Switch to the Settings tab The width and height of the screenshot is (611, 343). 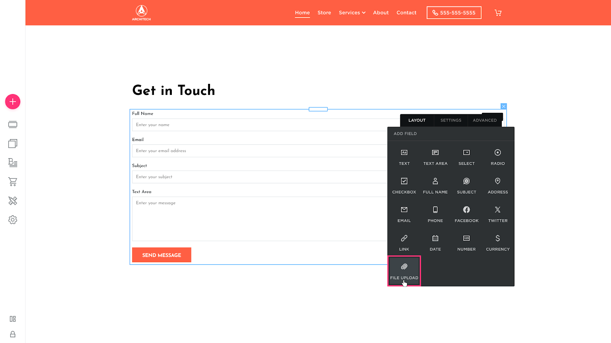[451, 120]
